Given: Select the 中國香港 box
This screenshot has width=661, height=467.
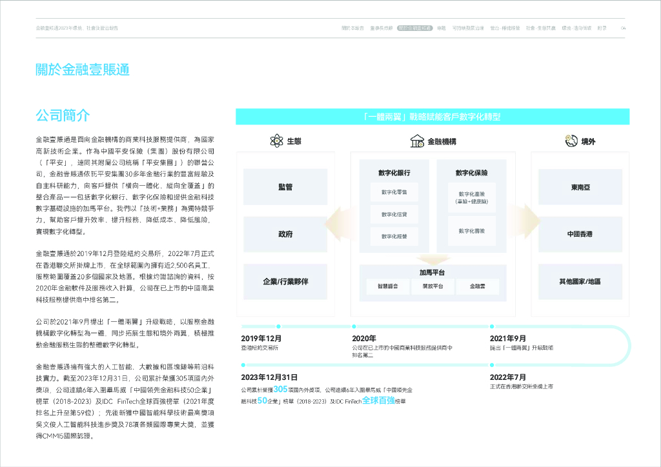Looking at the screenshot, I should tap(580, 234).
